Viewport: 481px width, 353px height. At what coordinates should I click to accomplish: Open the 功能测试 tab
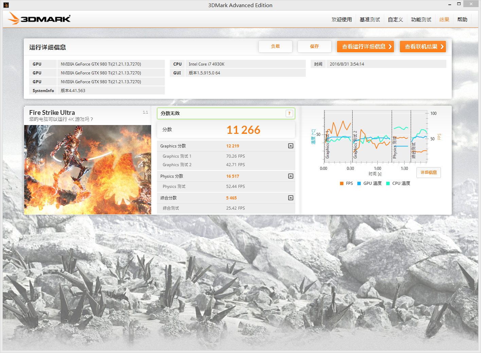pos(421,20)
